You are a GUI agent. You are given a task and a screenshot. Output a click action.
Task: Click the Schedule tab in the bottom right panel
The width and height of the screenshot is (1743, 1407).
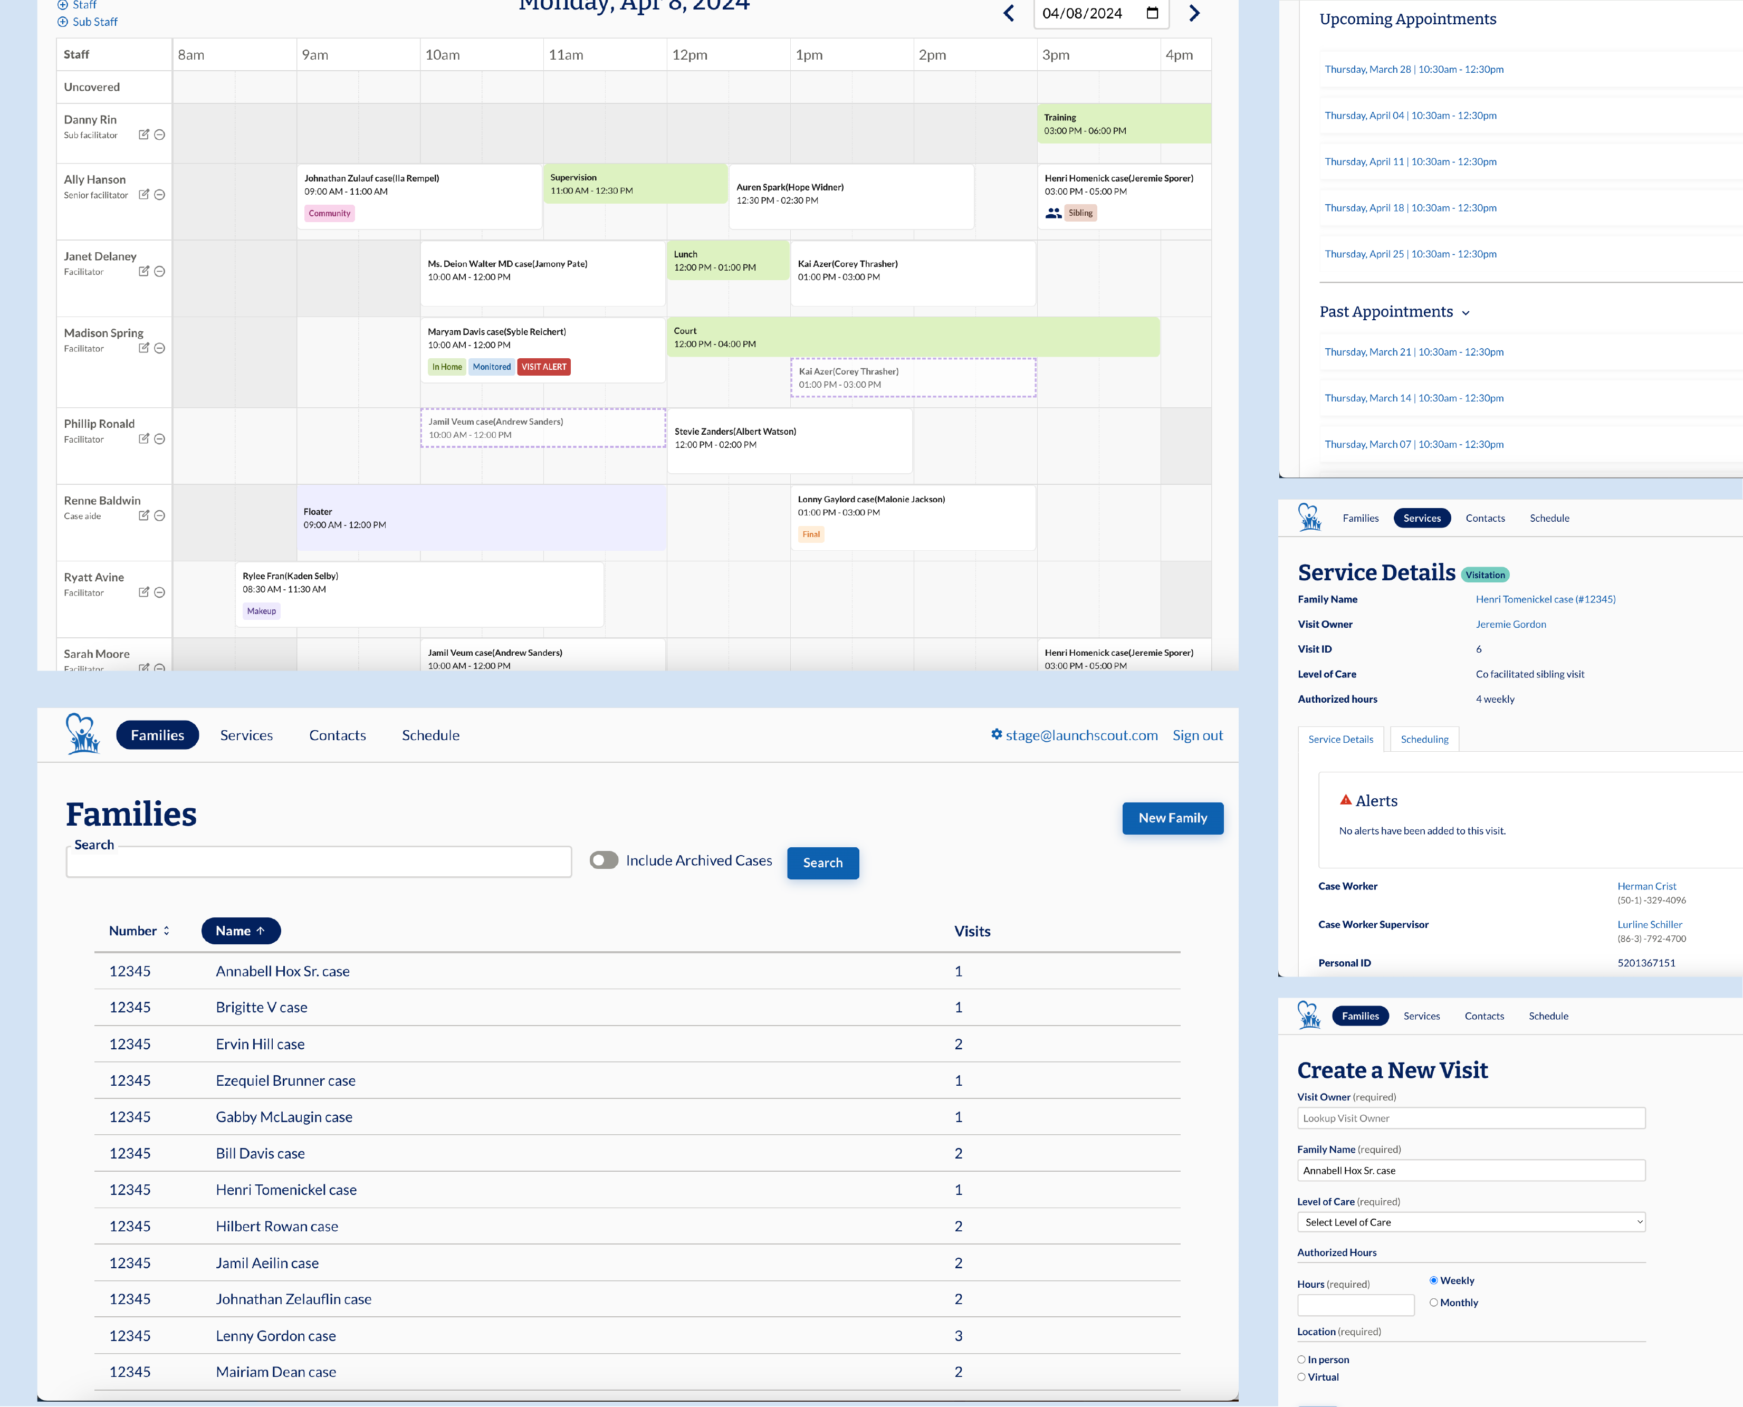tap(1549, 1015)
